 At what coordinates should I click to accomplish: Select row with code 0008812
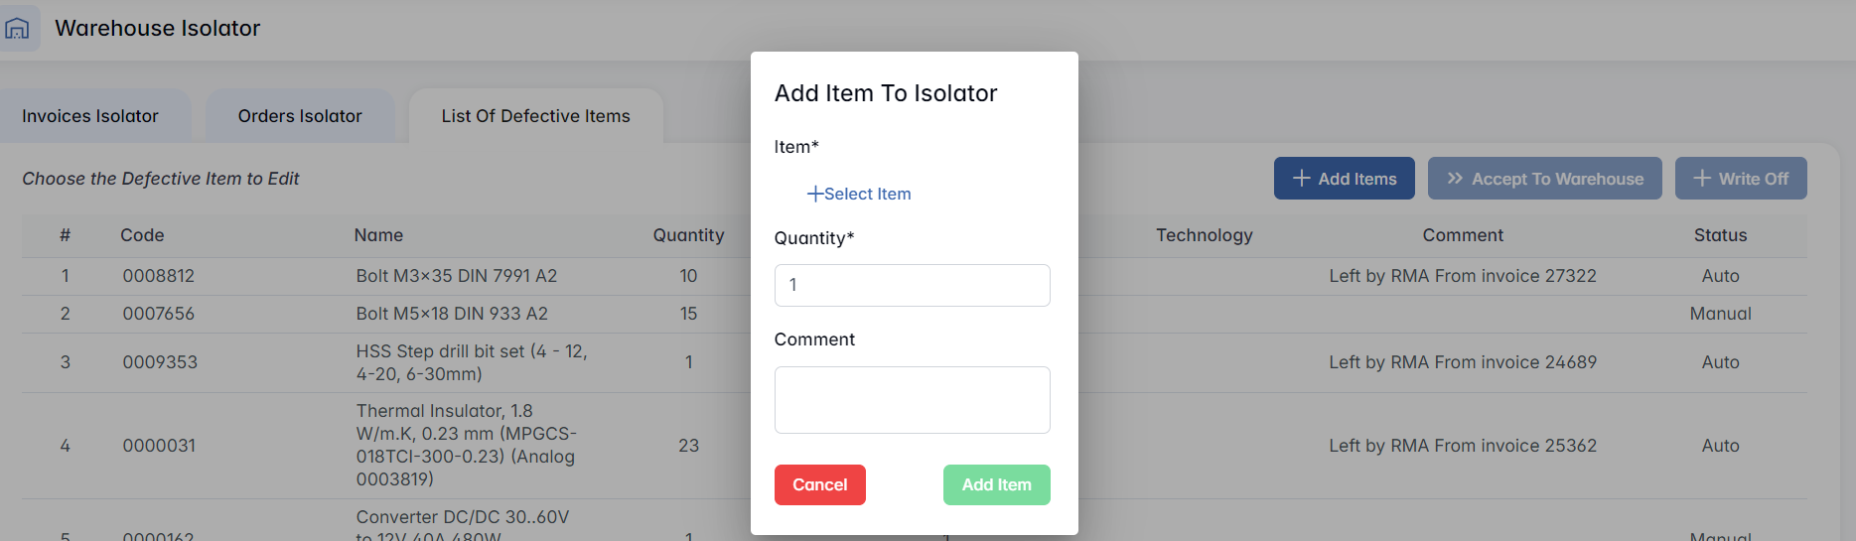coord(159,276)
